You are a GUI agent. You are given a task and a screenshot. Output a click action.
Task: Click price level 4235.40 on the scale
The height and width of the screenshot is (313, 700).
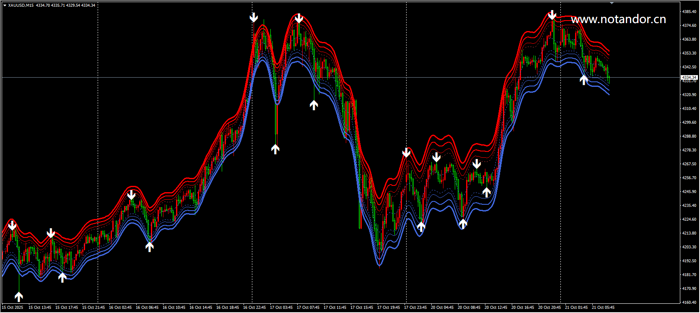pos(689,206)
